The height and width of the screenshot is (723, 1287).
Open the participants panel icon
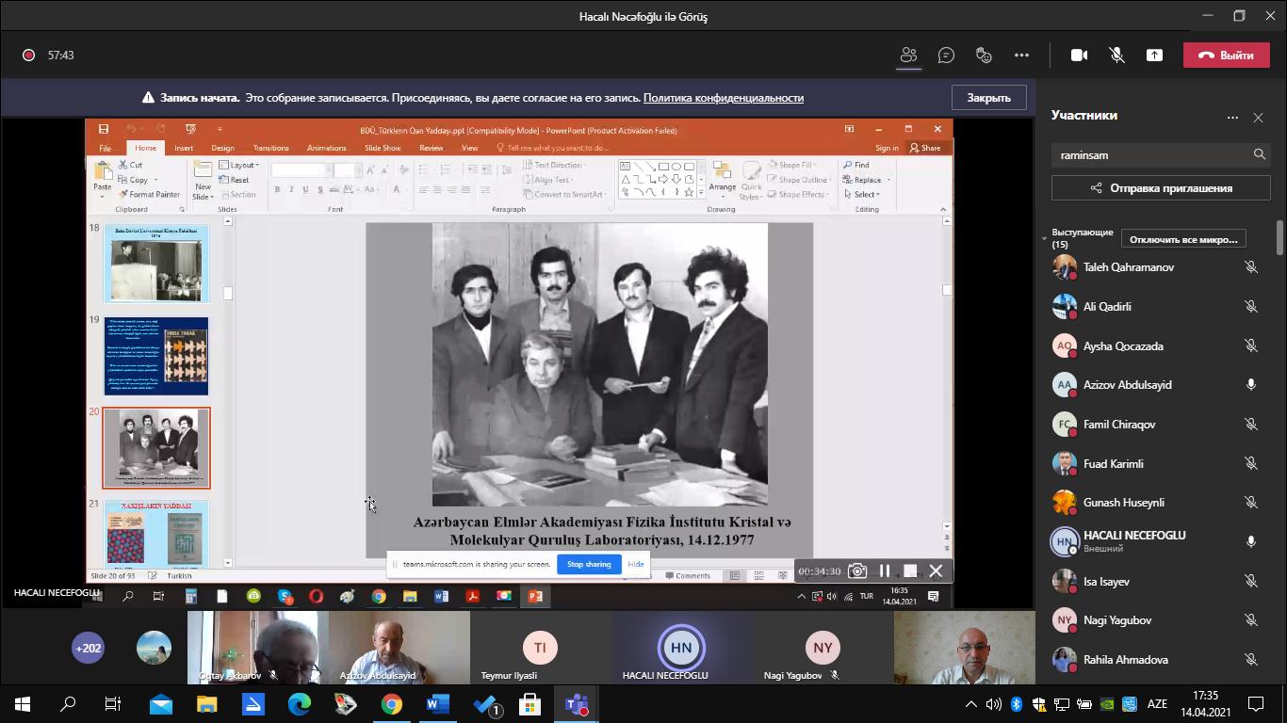pos(908,56)
